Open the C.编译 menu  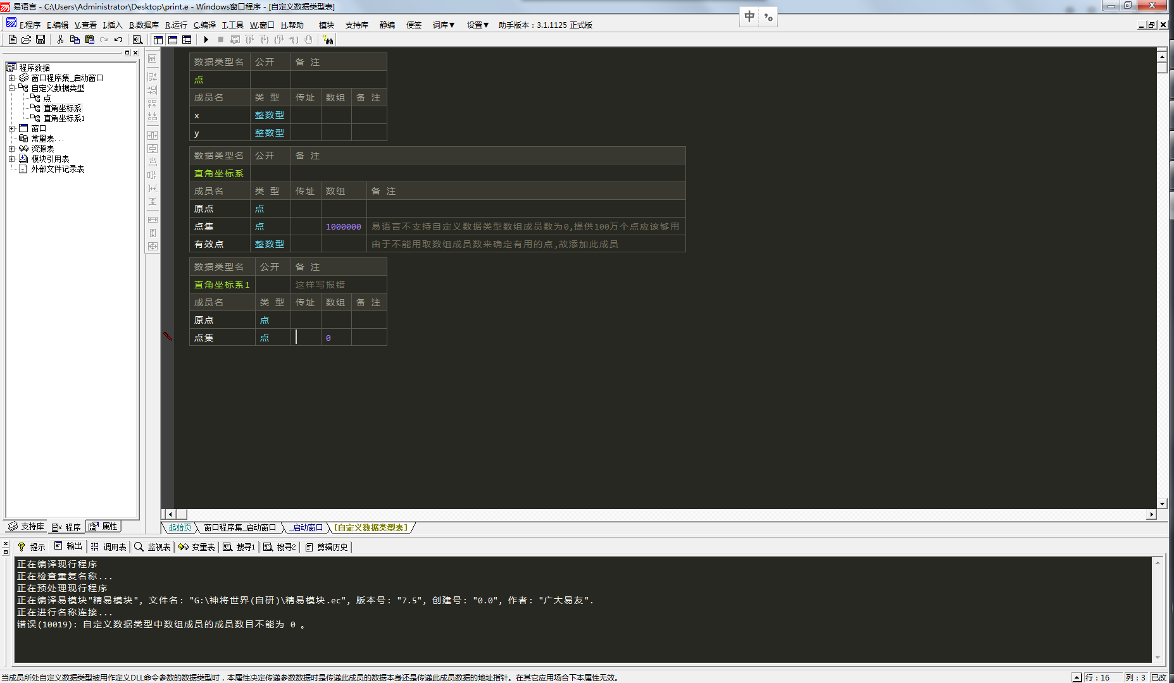pos(204,25)
